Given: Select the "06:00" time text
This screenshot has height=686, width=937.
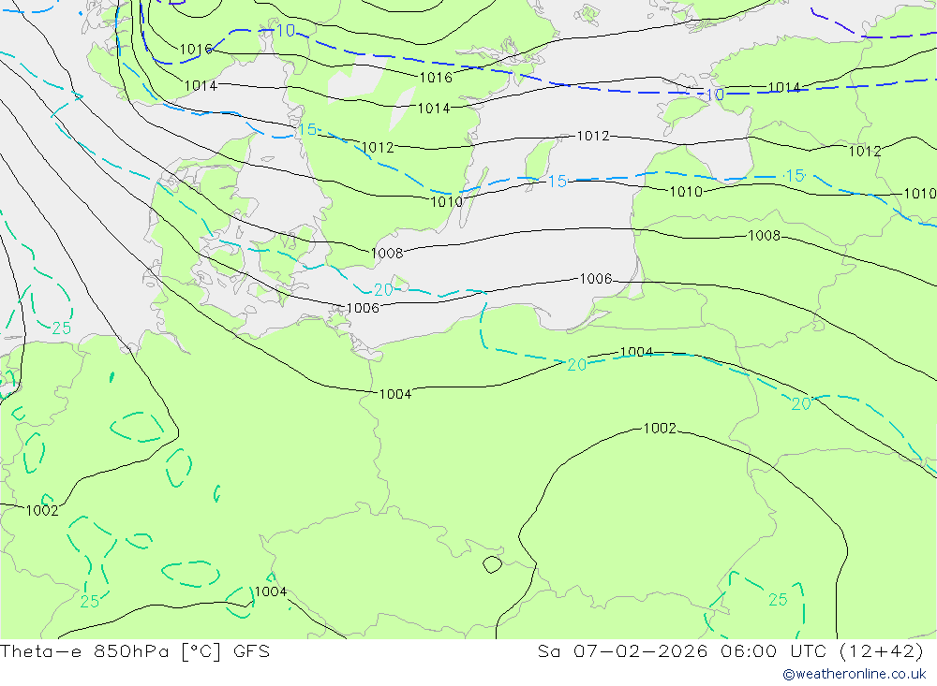Looking at the screenshot, I should [750, 650].
